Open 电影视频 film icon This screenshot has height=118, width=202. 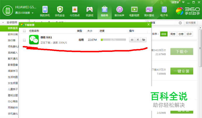click(134, 9)
